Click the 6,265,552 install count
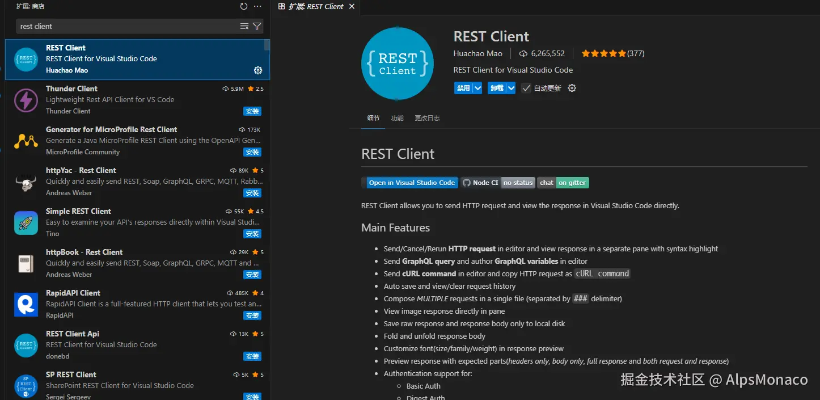 pos(548,53)
